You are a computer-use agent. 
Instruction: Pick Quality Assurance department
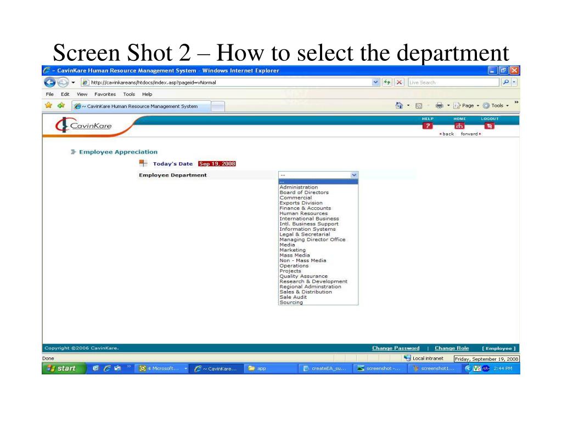point(318,276)
